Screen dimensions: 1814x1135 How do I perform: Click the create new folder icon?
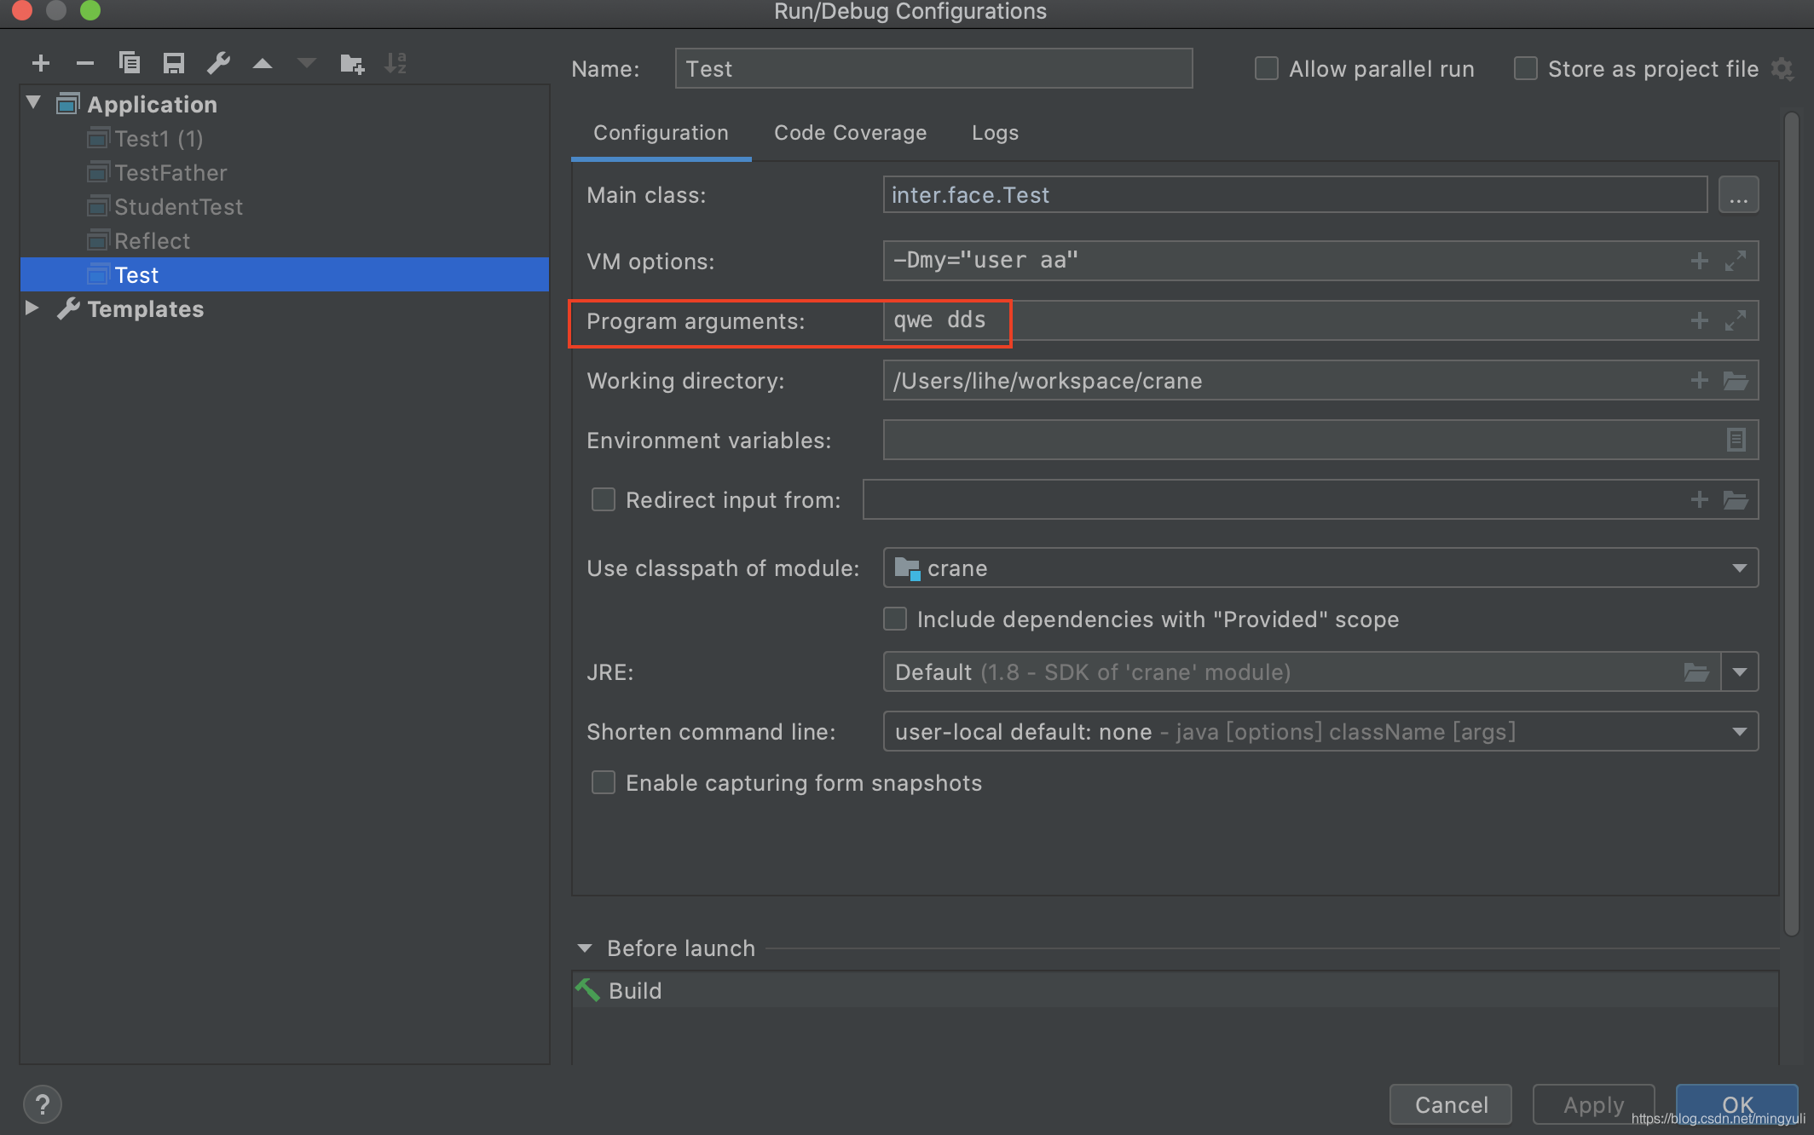point(352,63)
